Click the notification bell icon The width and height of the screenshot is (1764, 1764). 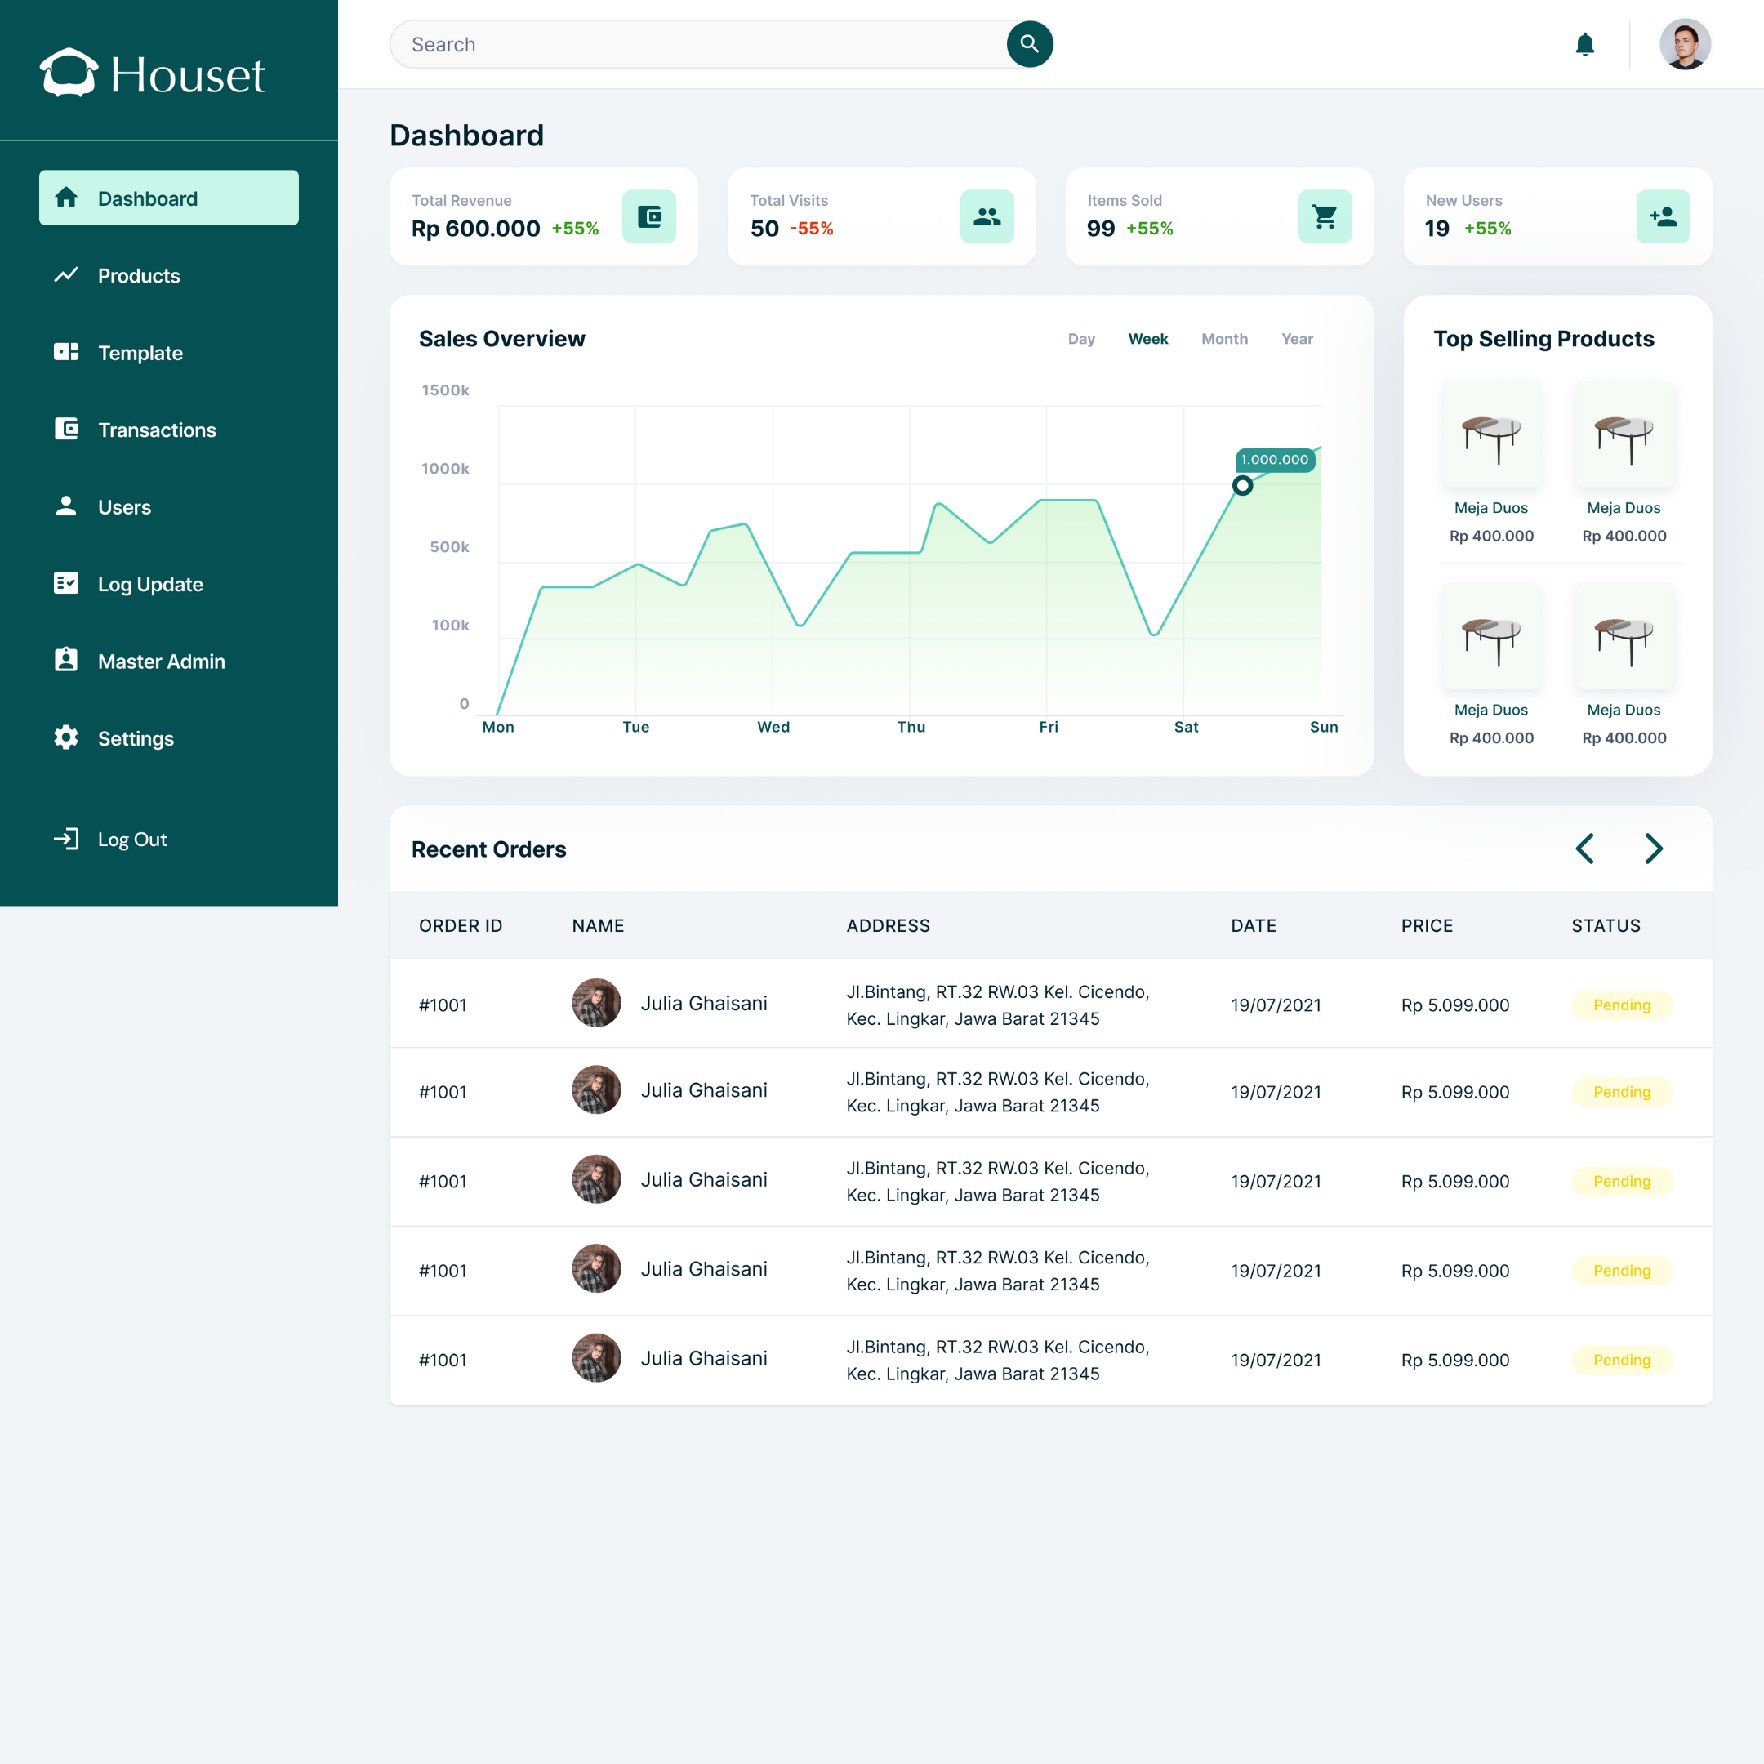click(x=1584, y=45)
